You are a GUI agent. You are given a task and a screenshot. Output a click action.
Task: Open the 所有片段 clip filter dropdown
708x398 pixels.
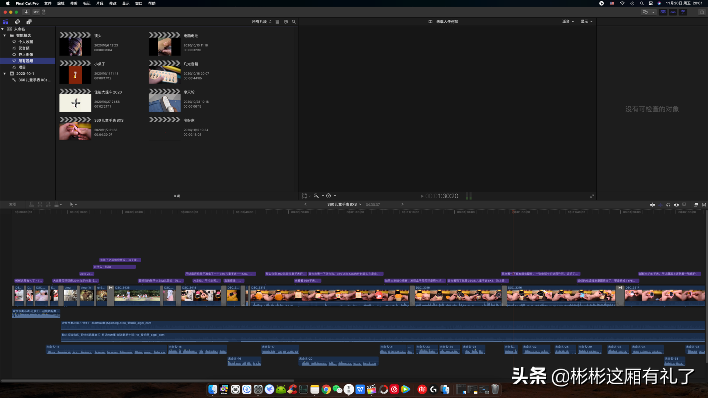coord(261,22)
